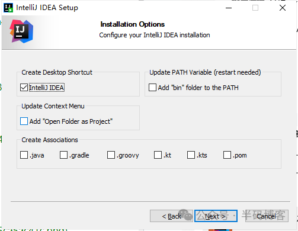
Task: Click the Create Associations group label
Action: (x=50, y=140)
